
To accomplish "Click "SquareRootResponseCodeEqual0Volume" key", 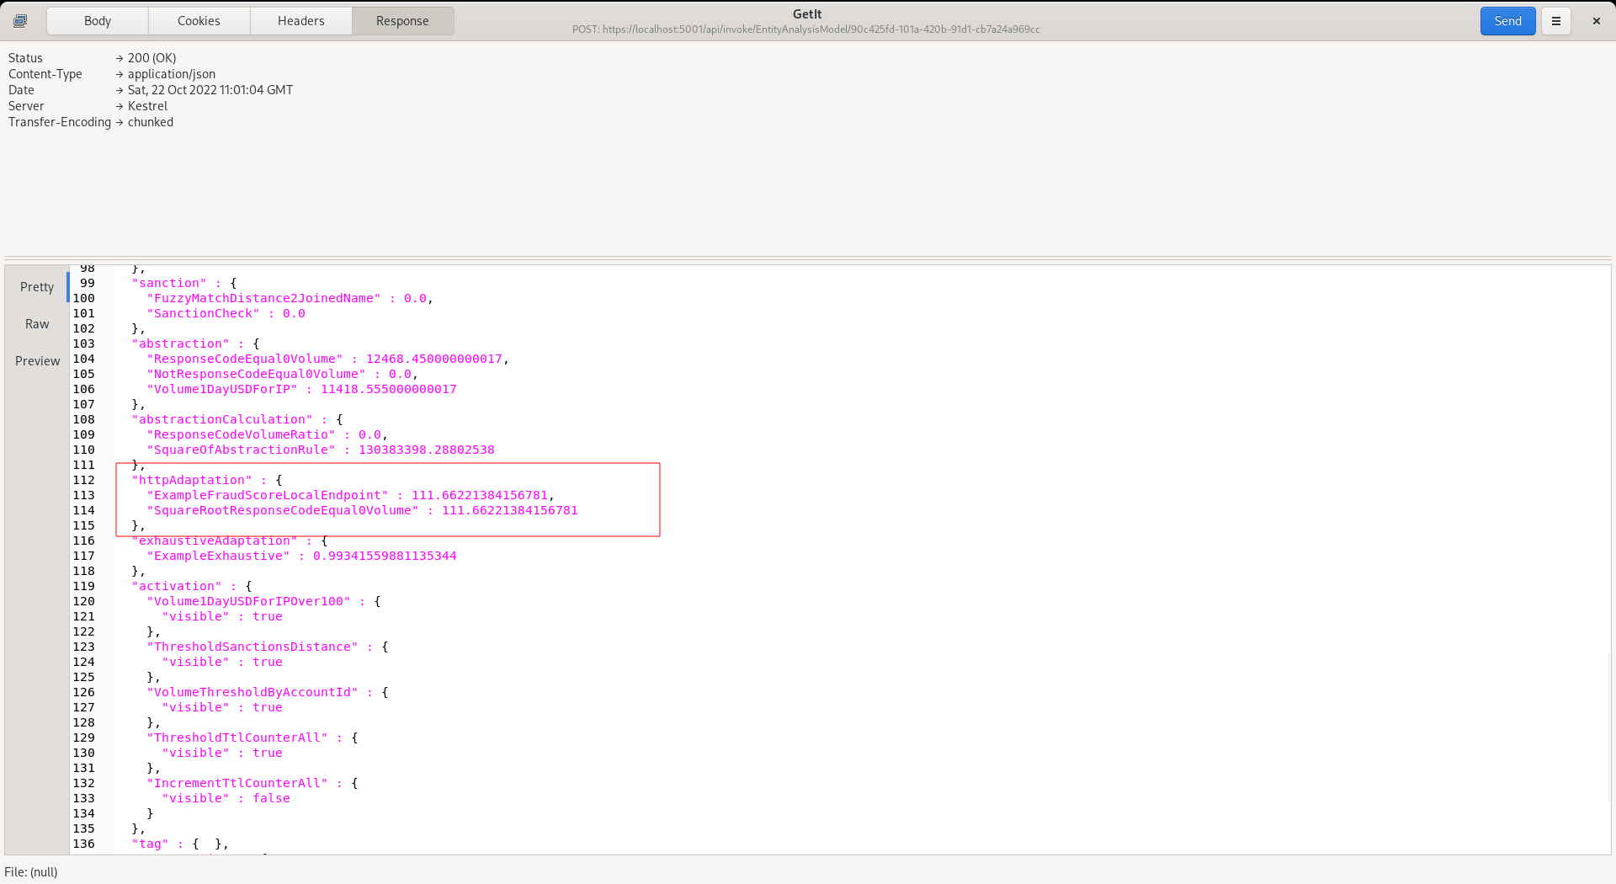I will pyautogui.click(x=283, y=511).
